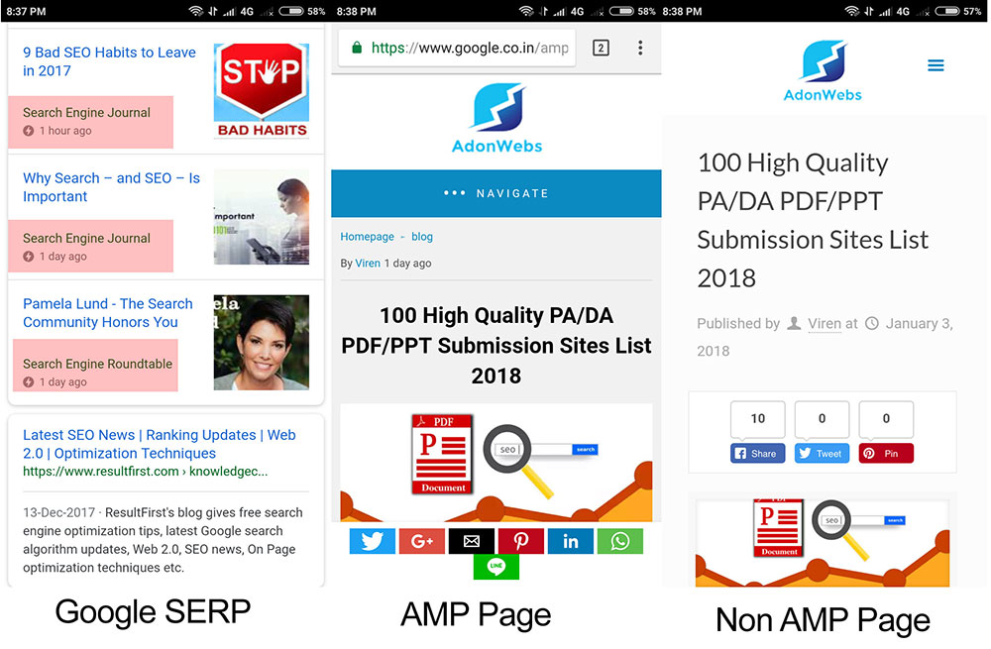Screen dimensions: 991x649
Task: Click the Pinterest Pin button
Action: [x=885, y=453]
